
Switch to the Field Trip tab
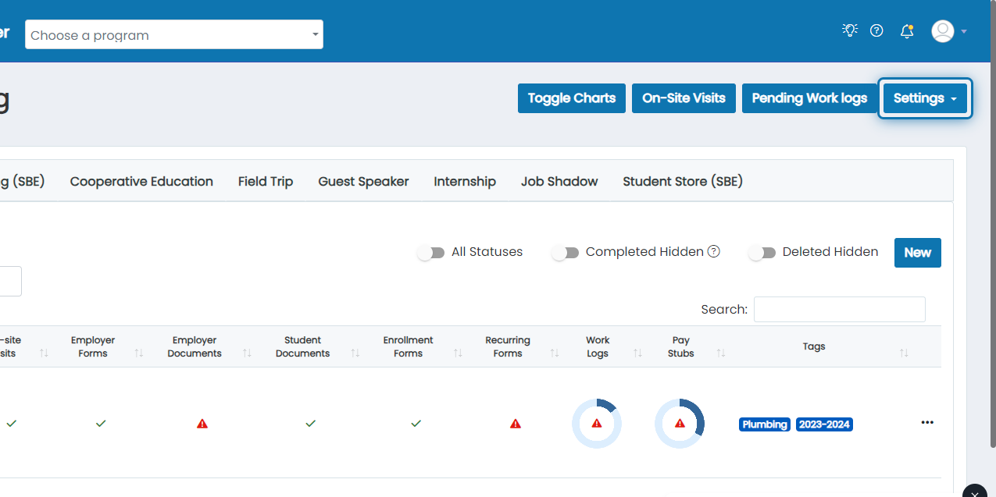pyautogui.click(x=266, y=181)
